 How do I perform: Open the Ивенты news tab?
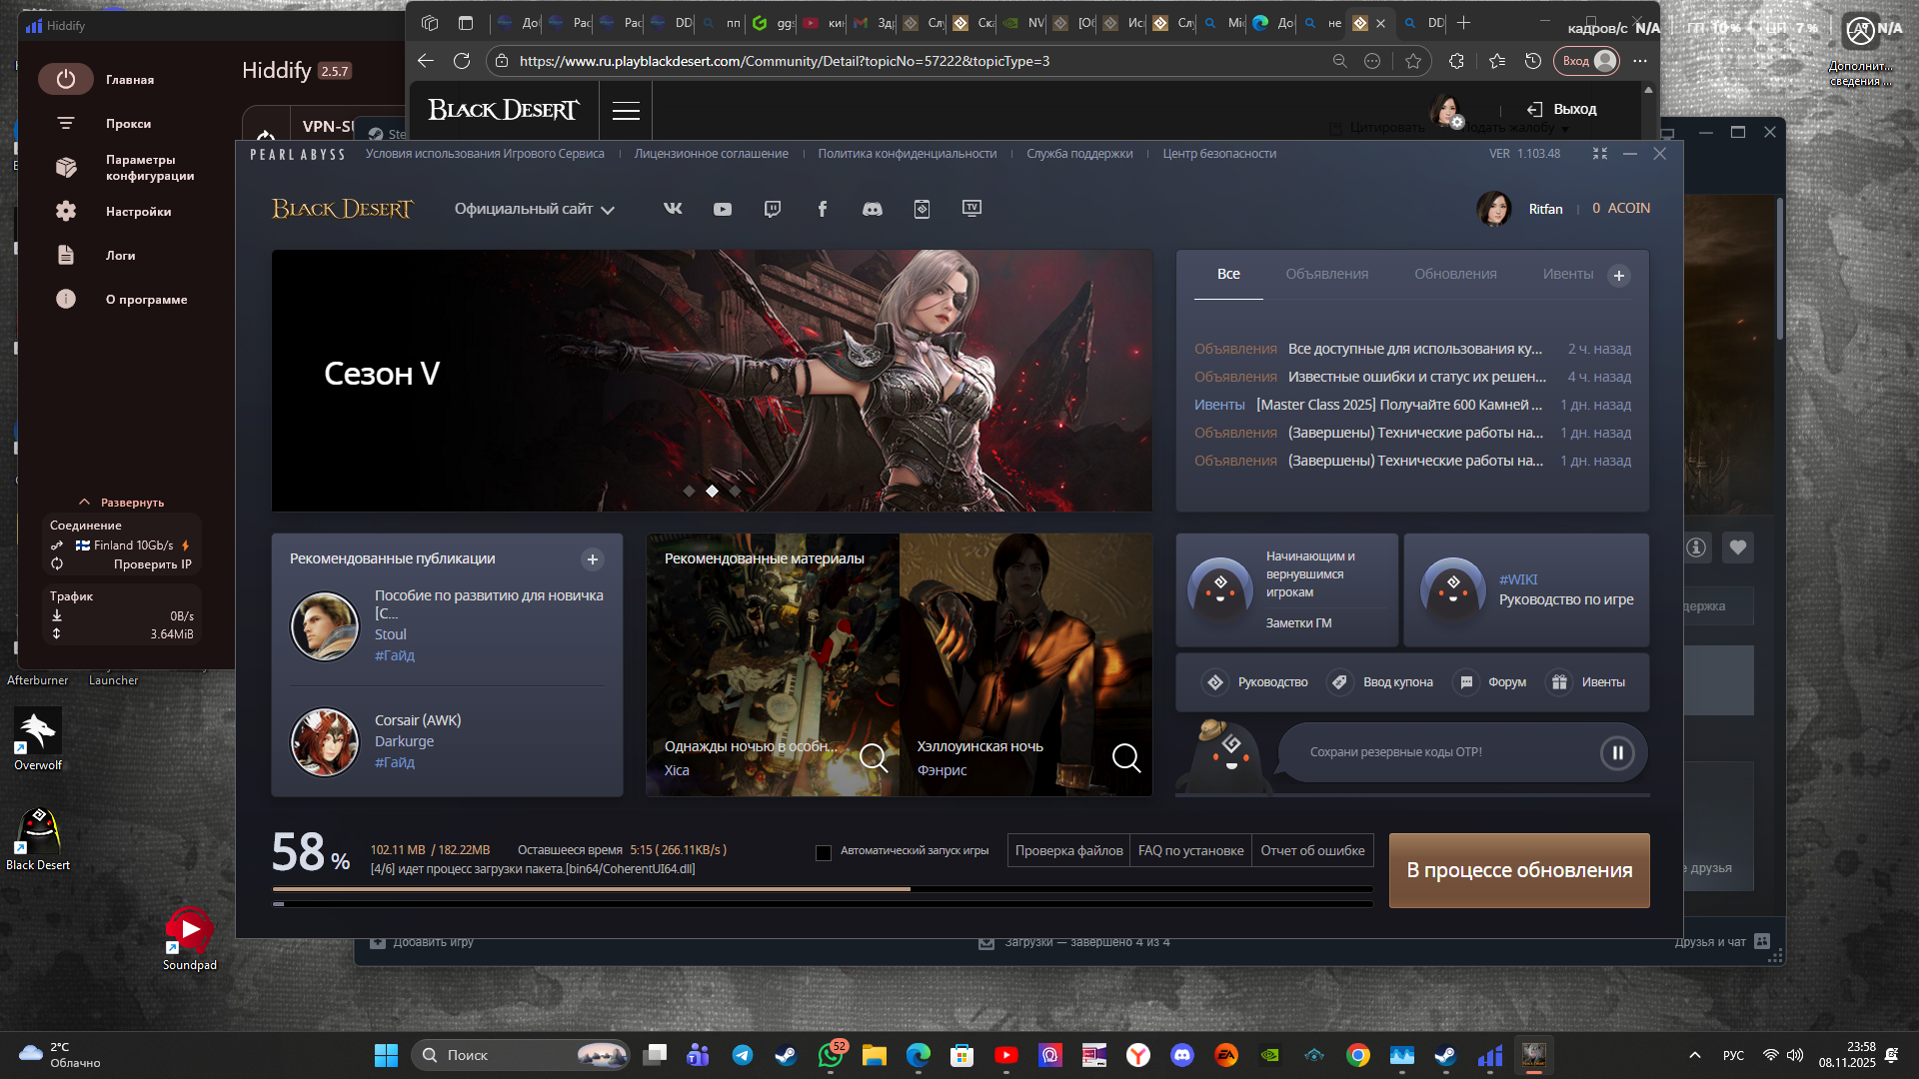click(1567, 274)
